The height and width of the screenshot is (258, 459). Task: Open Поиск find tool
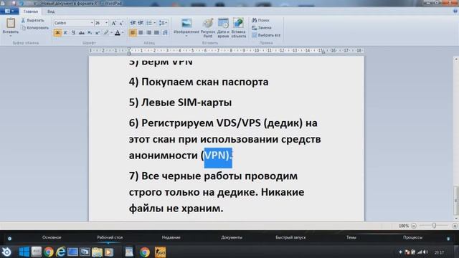260,20
